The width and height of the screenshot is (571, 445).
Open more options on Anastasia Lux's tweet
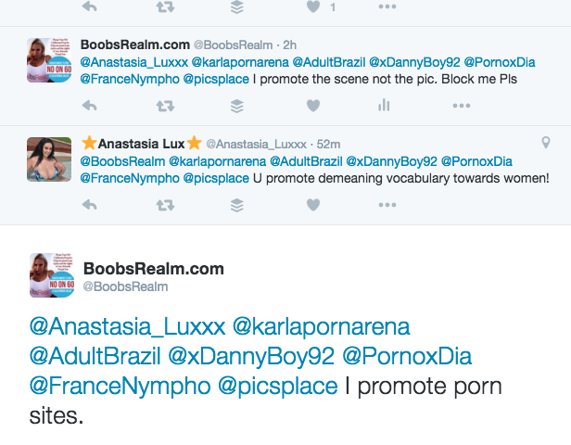[x=387, y=205]
